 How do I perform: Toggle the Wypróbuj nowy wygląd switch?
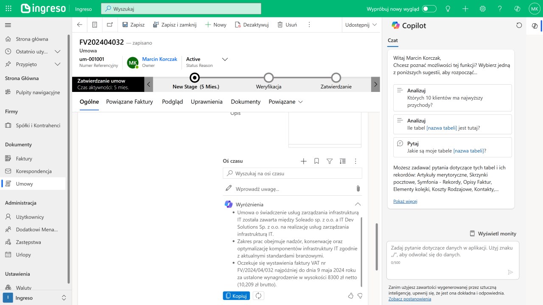click(429, 8)
